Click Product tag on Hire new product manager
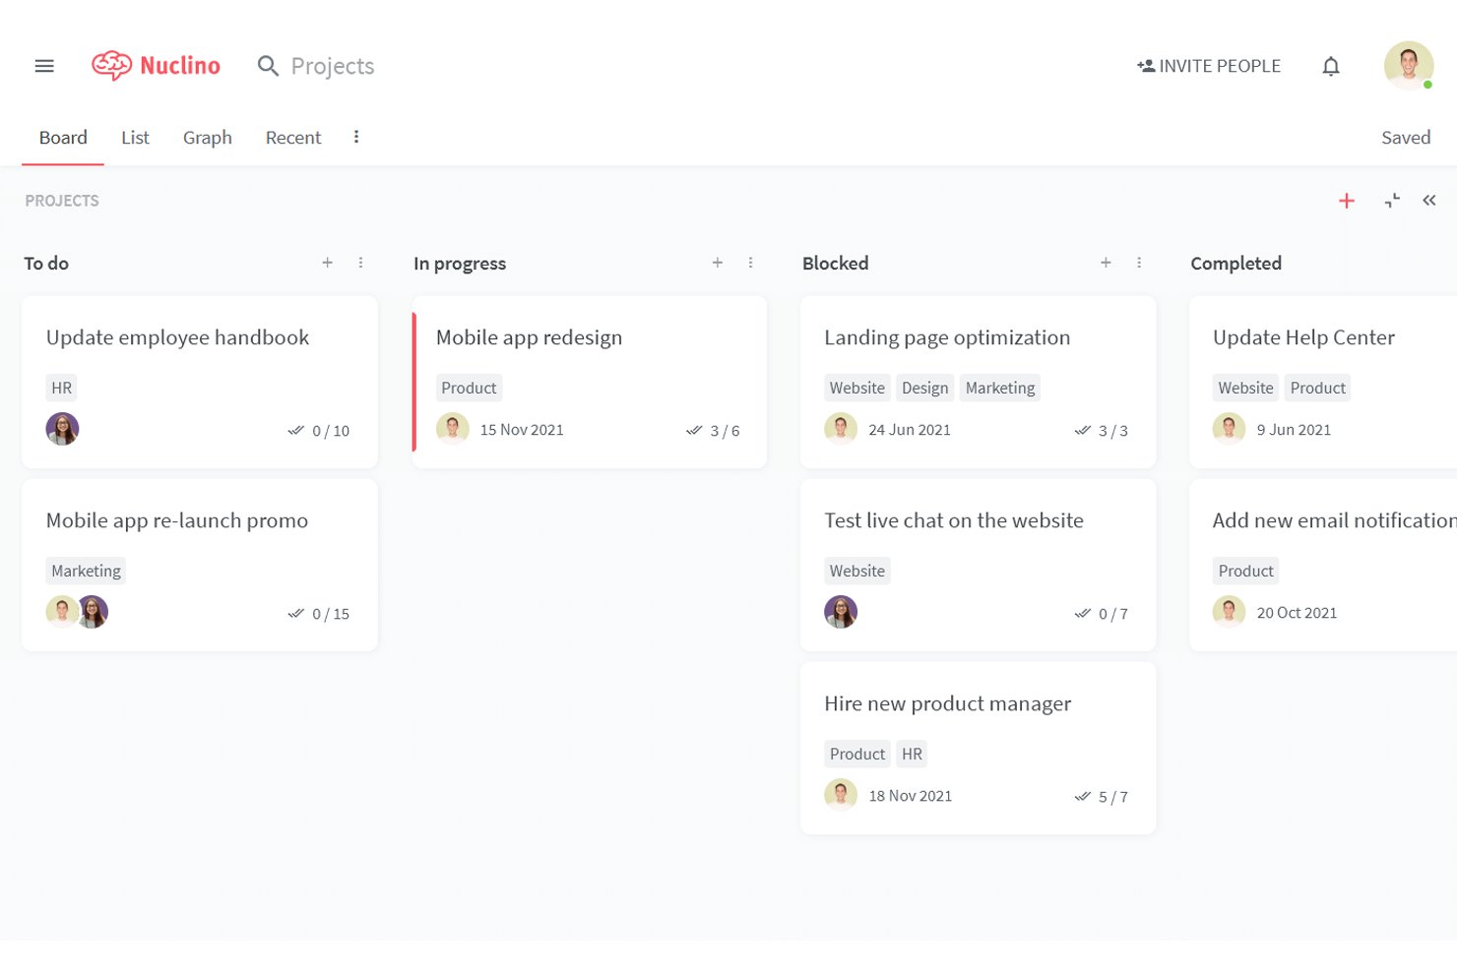The height and width of the screenshot is (971, 1457). 856,754
